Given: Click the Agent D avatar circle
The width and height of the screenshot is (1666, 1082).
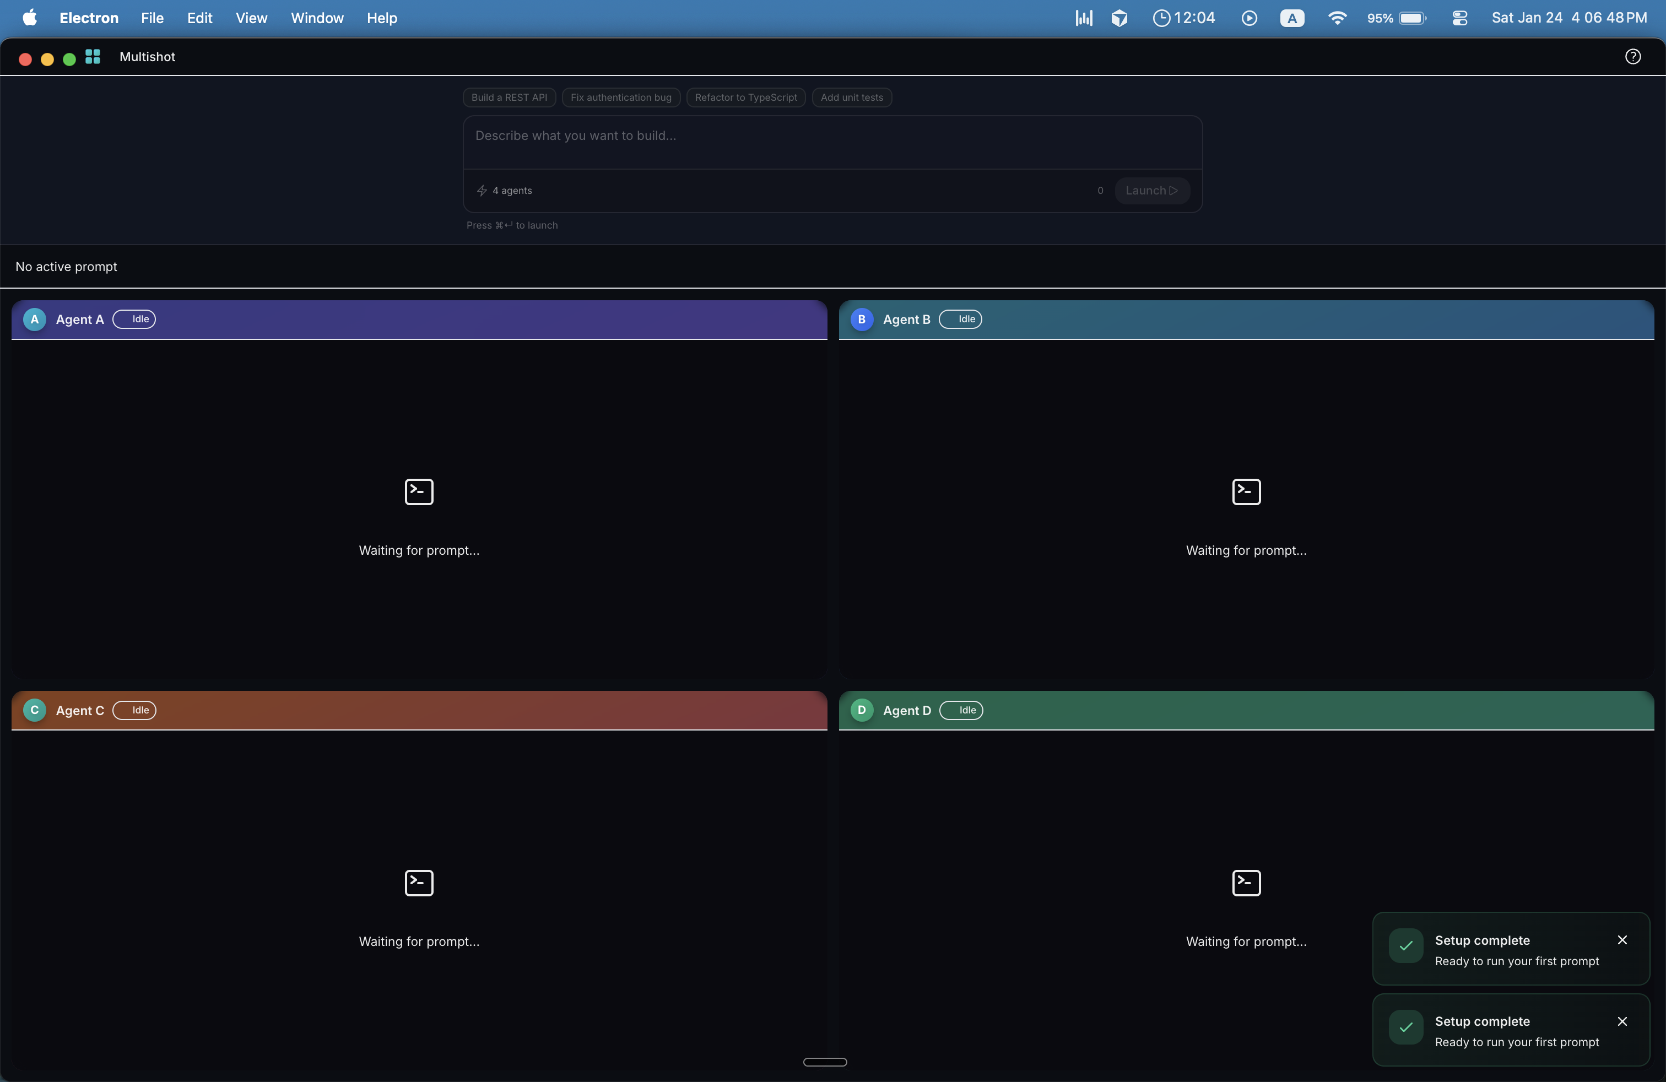Looking at the screenshot, I should click(862, 710).
